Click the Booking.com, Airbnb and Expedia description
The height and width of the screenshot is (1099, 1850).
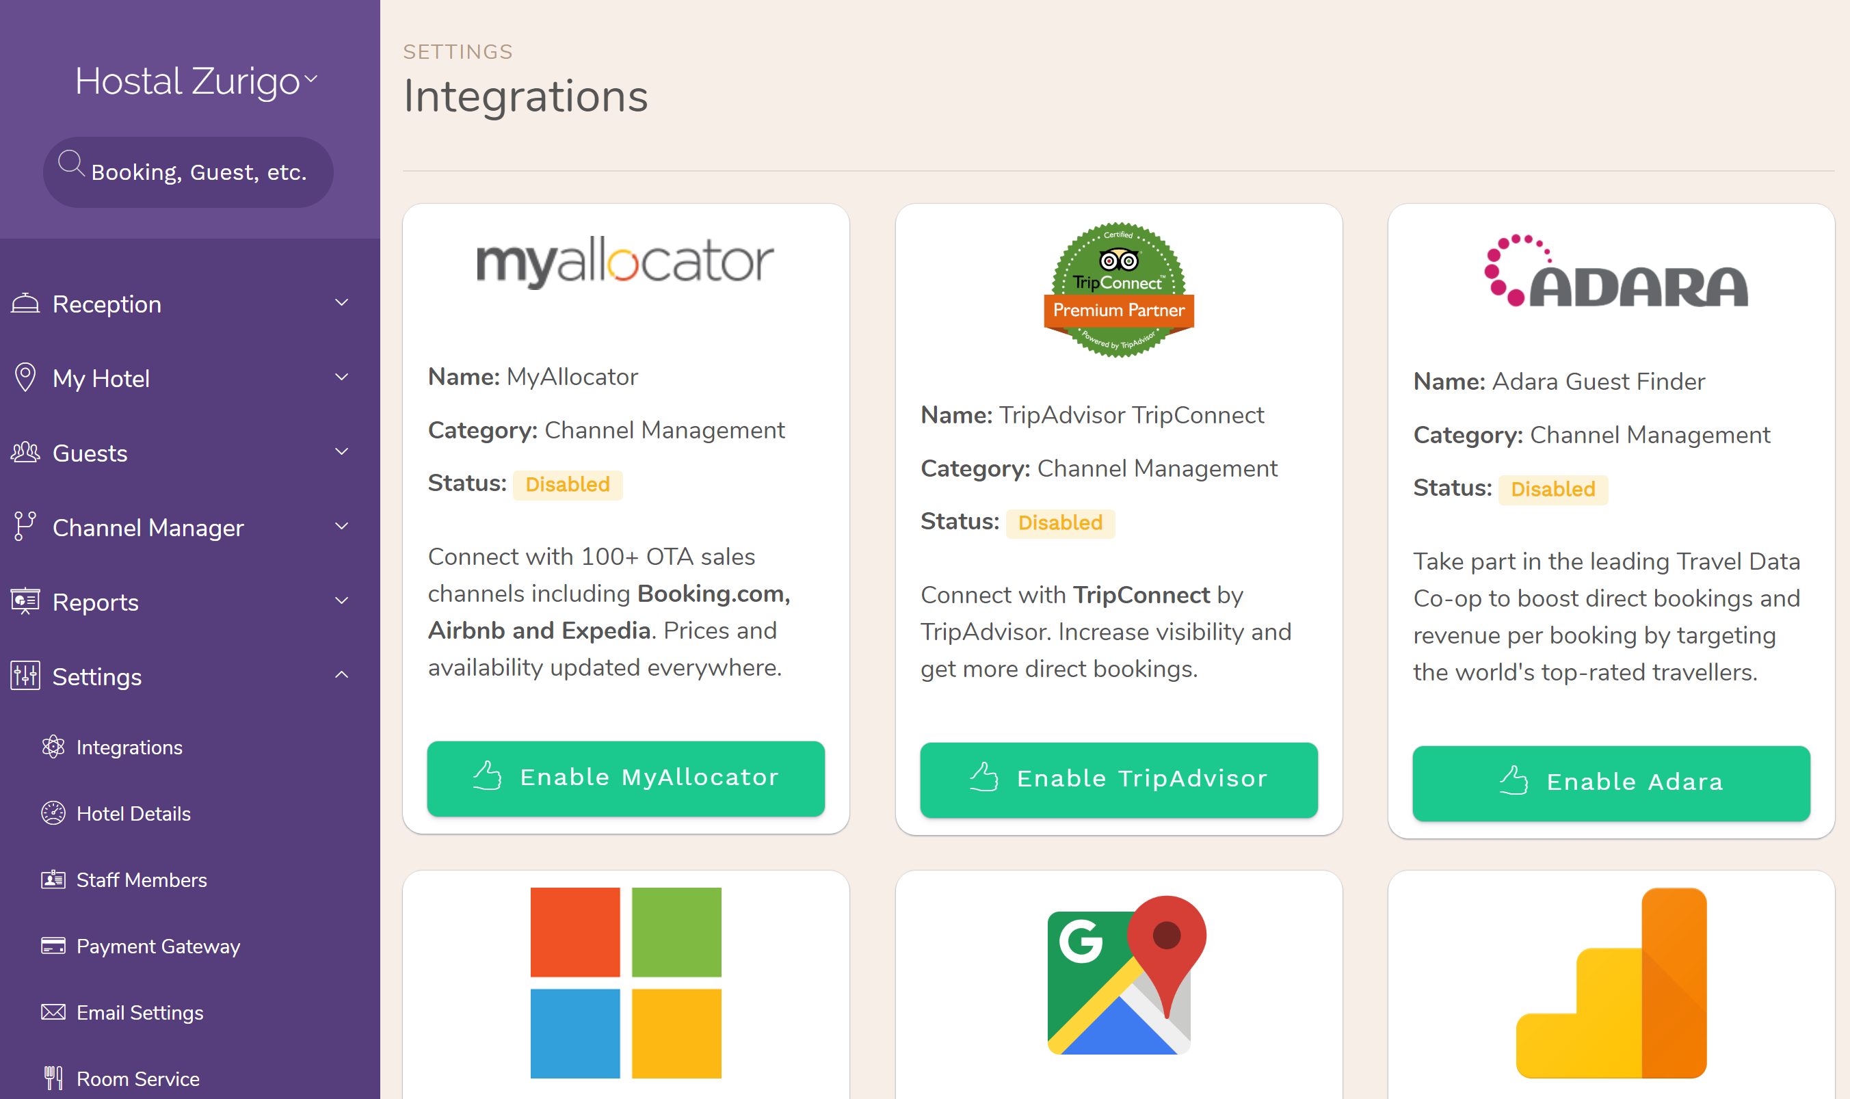pos(609,611)
